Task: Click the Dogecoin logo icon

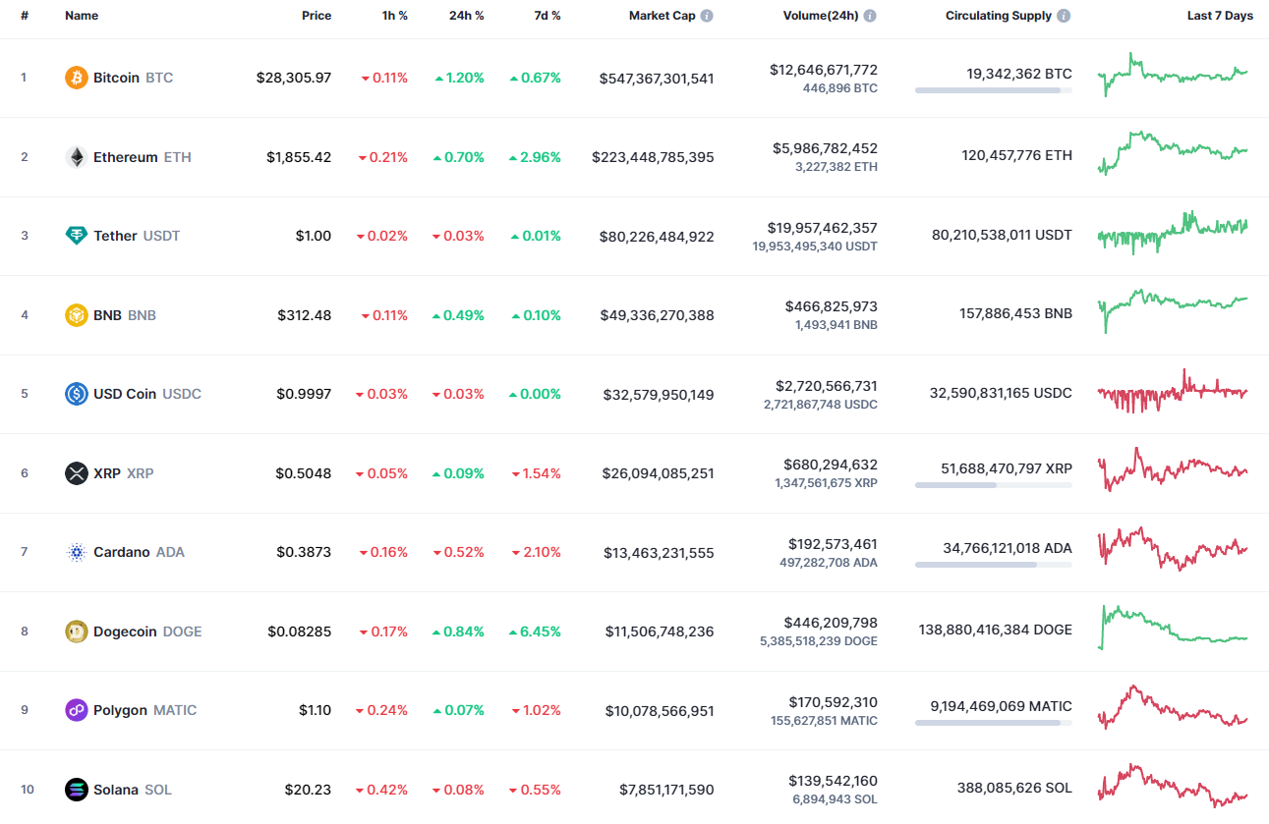Action: click(x=75, y=632)
